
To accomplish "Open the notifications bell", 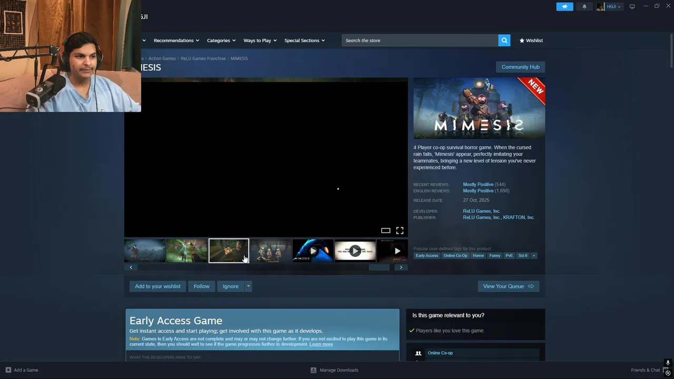I will (584, 6).
